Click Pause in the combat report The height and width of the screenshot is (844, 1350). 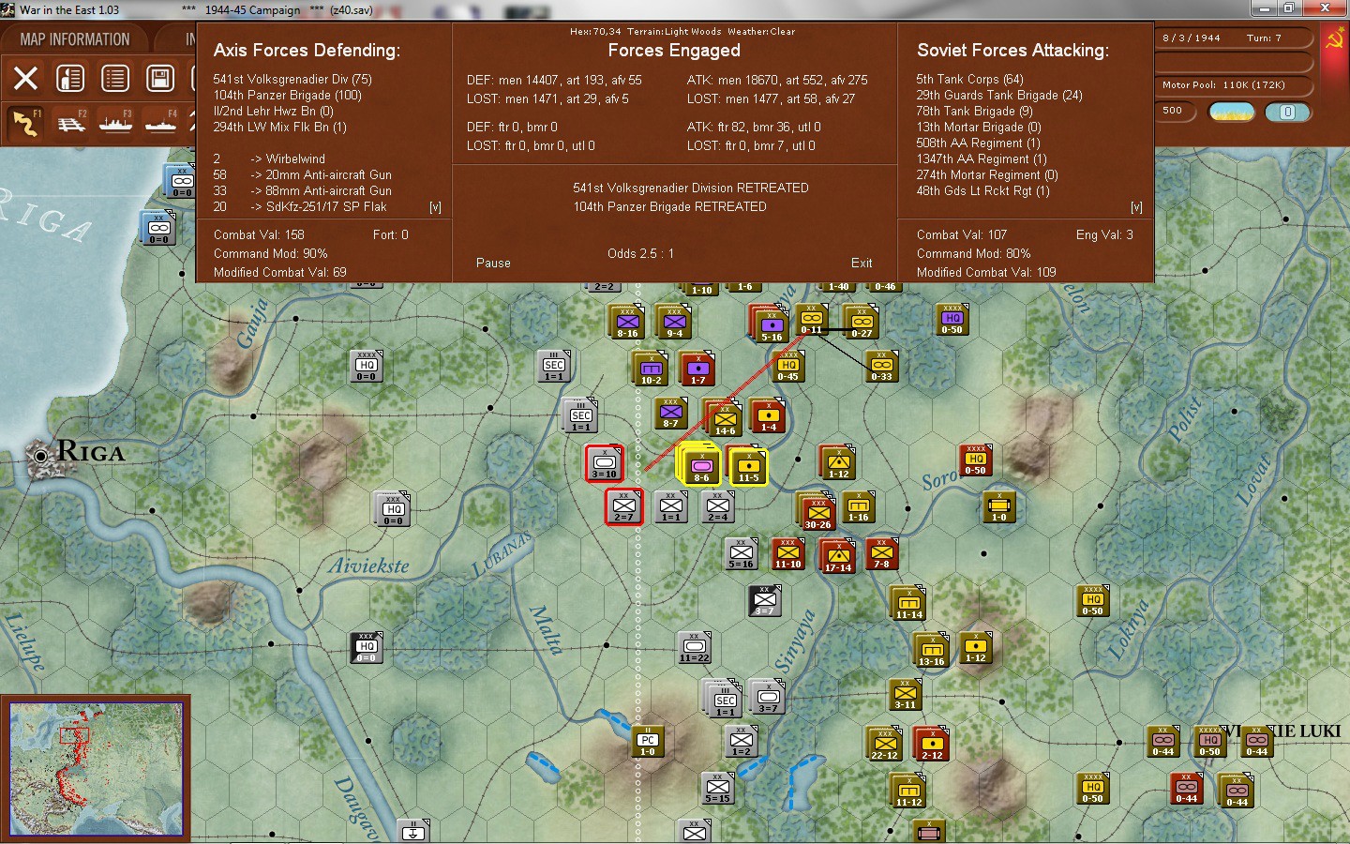click(x=493, y=264)
